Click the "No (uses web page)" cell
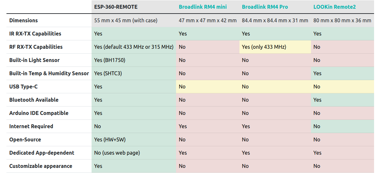 [134, 153]
